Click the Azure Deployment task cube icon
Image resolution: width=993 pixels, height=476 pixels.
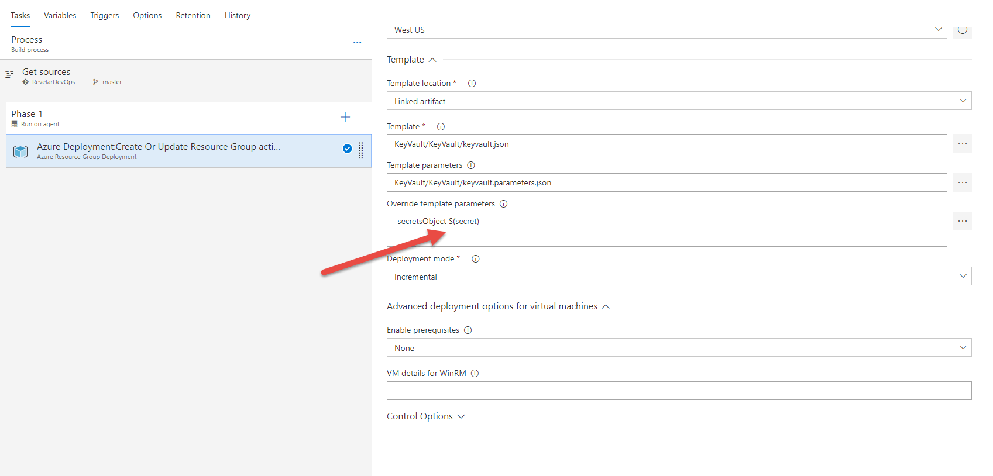click(x=20, y=151)
